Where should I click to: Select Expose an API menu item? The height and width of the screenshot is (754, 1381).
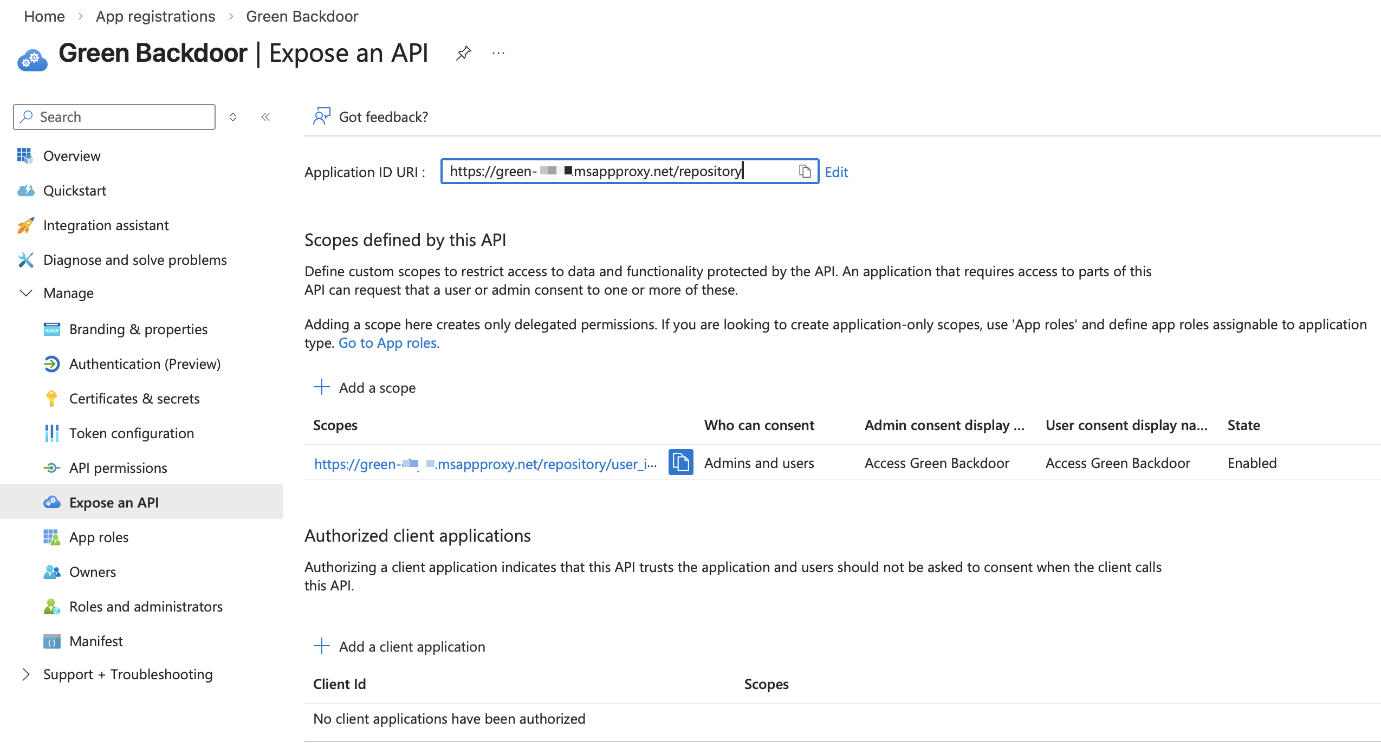coord(141,502)
